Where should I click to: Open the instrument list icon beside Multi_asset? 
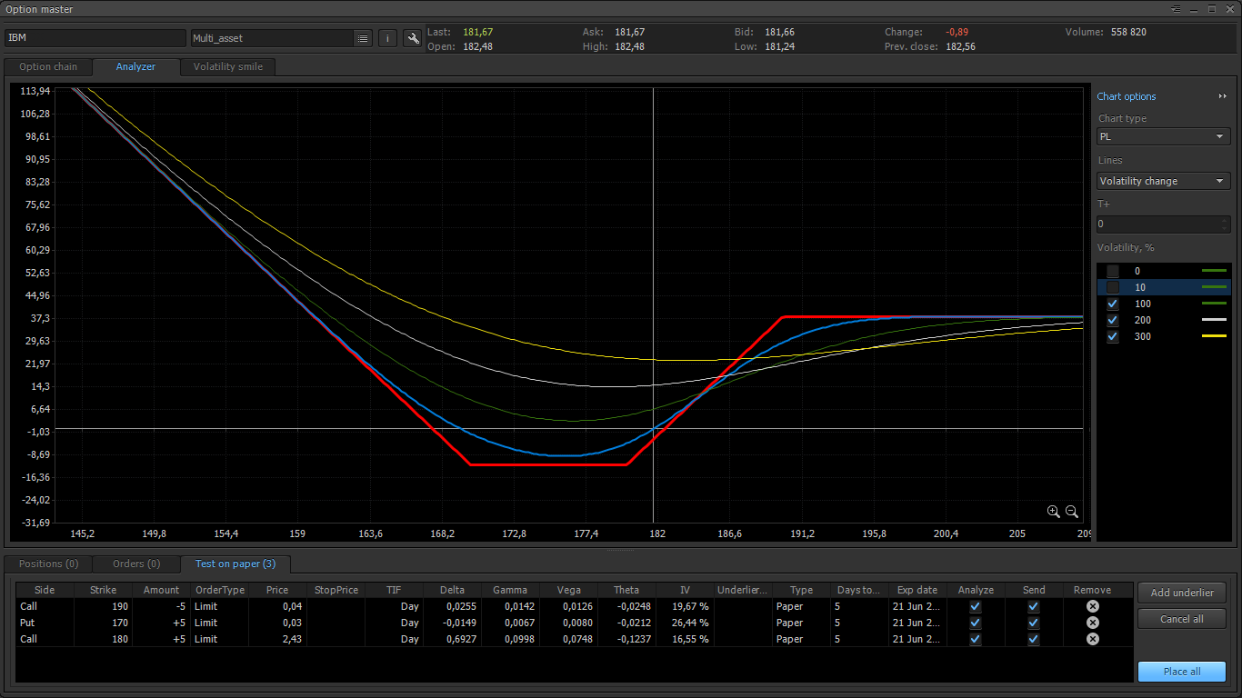click(363, 38)
